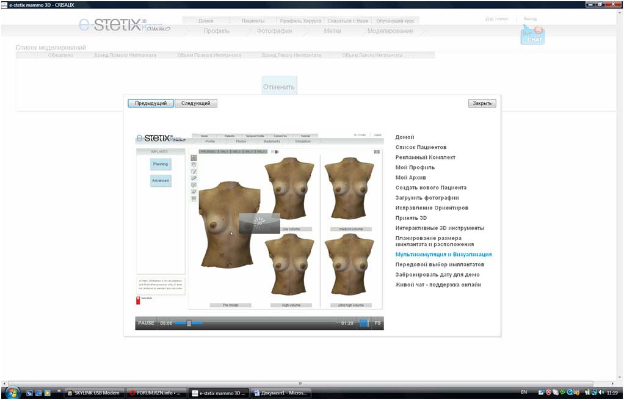624x400 pixels.
Task: Toggle fullscreen with the FS button
Action: click(x=377, y=323)
